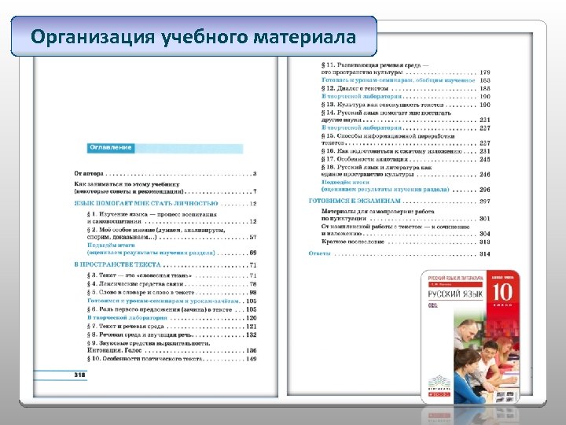566x425 pixels.
Task: Click 'В творческой лаборатории' entry page 227
Action: point(406,128)
